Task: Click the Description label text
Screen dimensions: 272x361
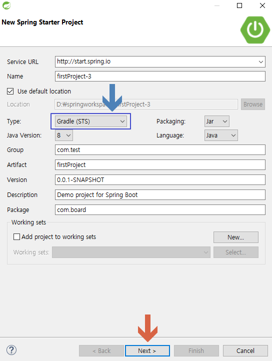Action: point(22,195)
